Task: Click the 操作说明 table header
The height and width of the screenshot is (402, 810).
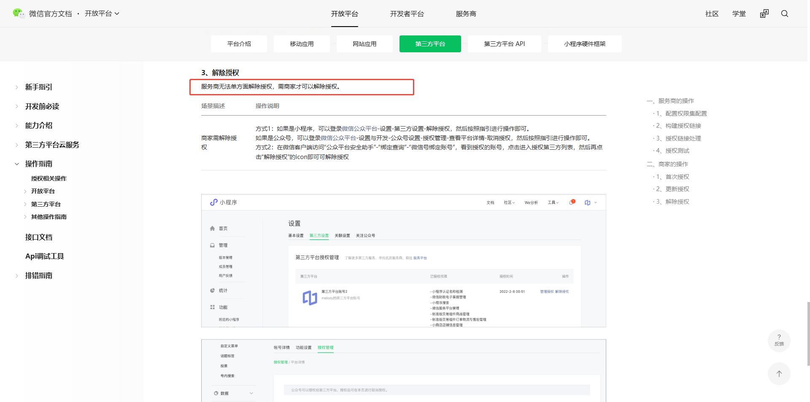Action: point(267,106)
